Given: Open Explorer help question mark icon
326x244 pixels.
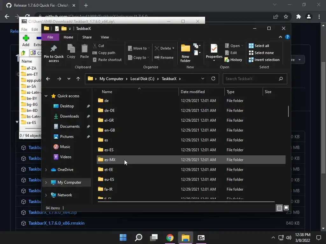Looking at the screenshot, I should [x=287, y=37].
